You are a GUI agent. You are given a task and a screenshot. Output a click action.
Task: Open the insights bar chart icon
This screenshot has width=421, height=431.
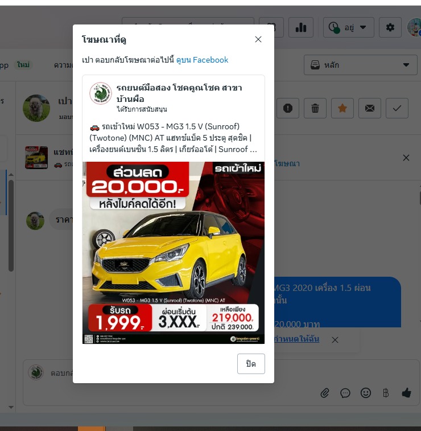[301, 27]
